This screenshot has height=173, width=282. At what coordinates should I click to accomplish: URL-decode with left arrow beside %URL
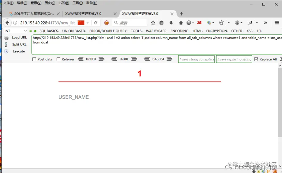[114, 59]
